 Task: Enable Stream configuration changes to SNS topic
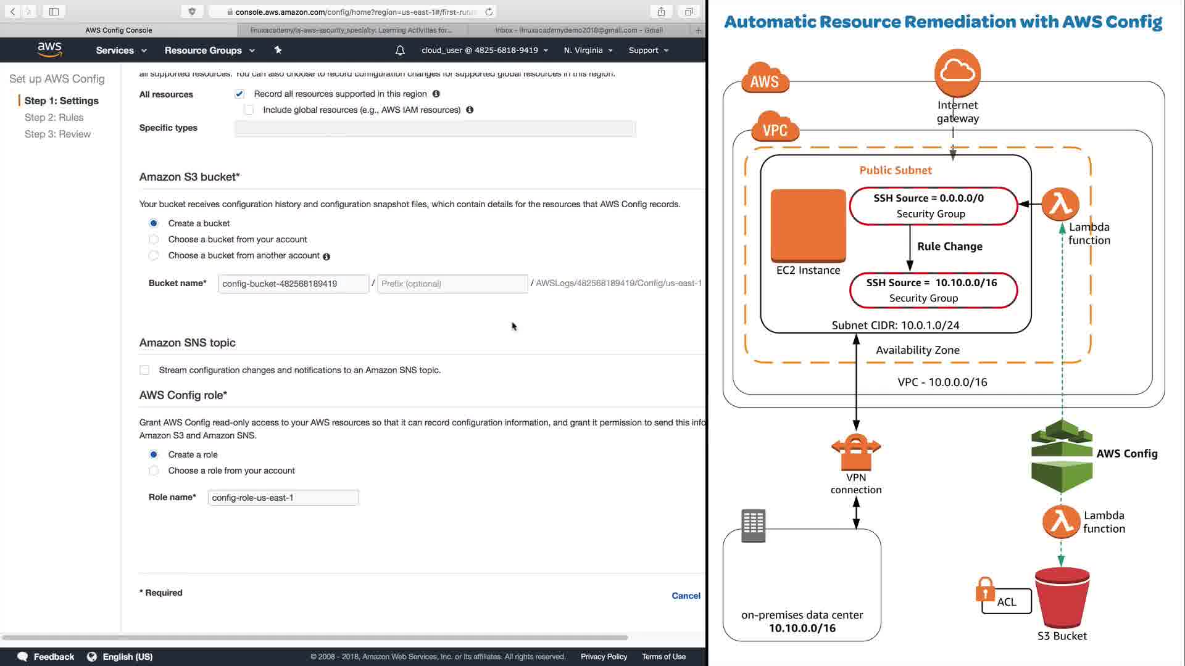(x=144, y=370)
